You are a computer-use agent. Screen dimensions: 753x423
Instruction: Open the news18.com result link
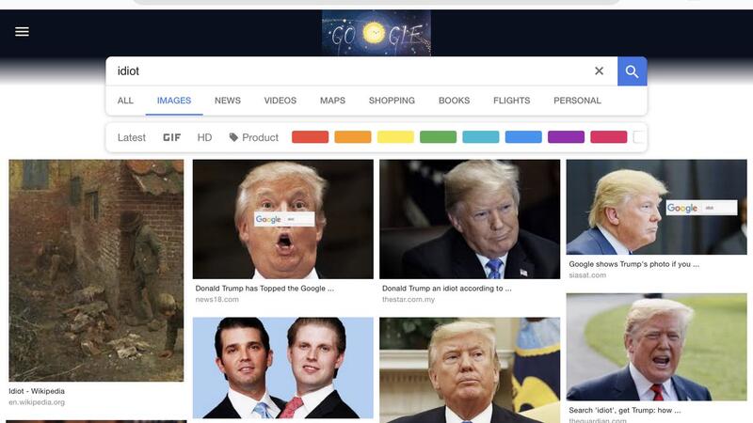[217, 299]
